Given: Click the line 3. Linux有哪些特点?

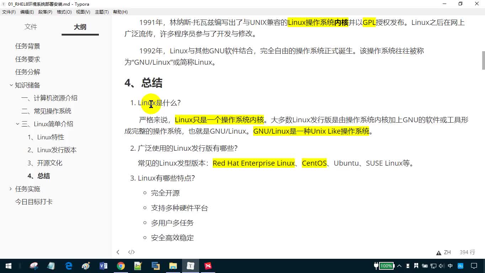Looking at the screenshot, I should click(162, 178).
